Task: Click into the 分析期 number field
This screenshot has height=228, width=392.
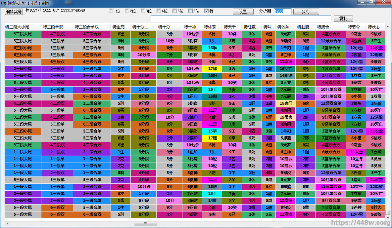Action: 282,12
